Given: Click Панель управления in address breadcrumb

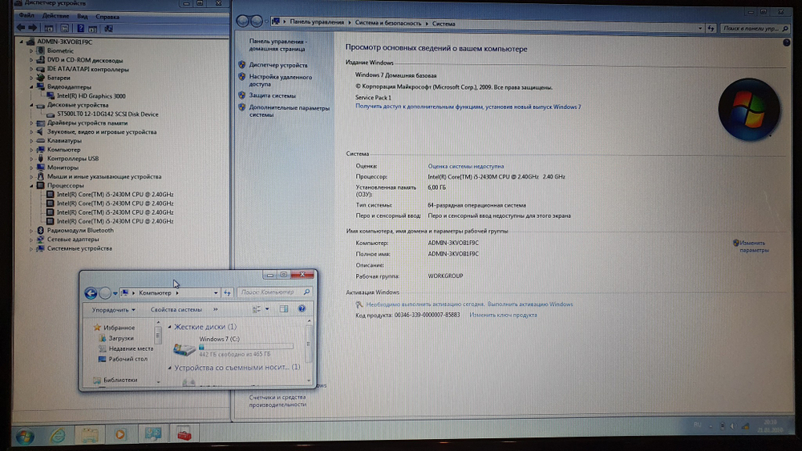Looking at the screenshot, I should coord(317,22).
